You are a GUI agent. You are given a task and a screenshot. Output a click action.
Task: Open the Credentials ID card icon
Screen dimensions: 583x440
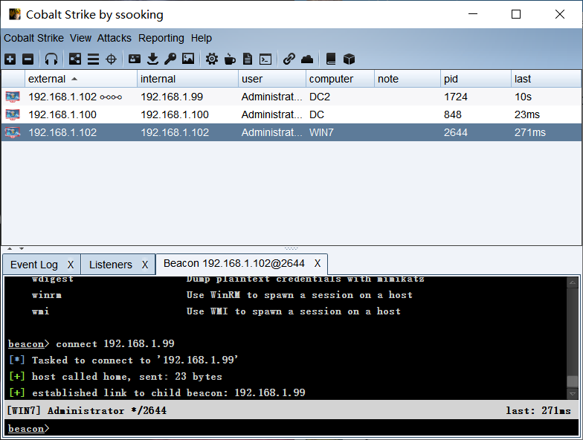pyautogui.click(x=134, y=59)
